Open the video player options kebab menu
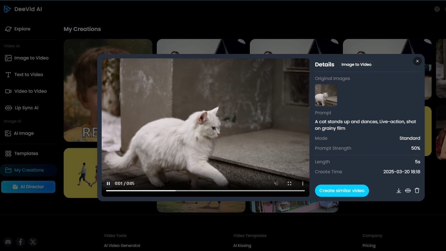The height and width of the screenshot is (251, 446). coord(303,183)
